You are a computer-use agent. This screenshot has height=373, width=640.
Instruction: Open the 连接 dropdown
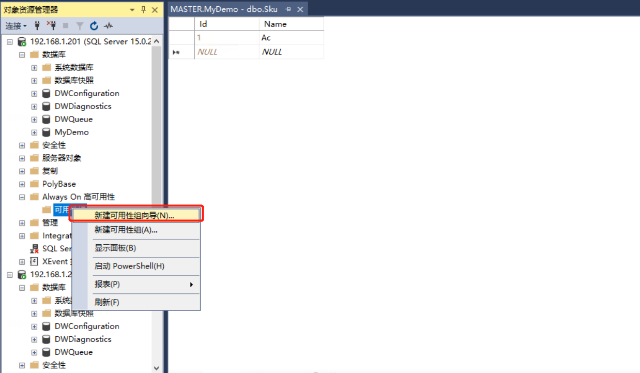click(16, 25)
